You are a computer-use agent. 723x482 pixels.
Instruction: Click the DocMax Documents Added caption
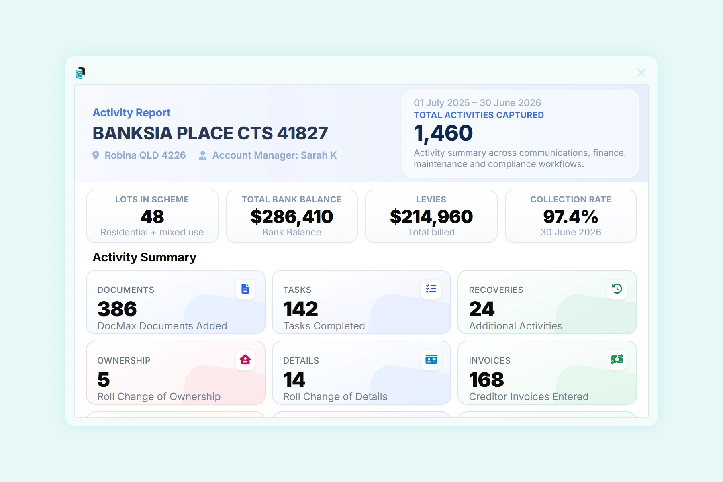coord(162,326)
